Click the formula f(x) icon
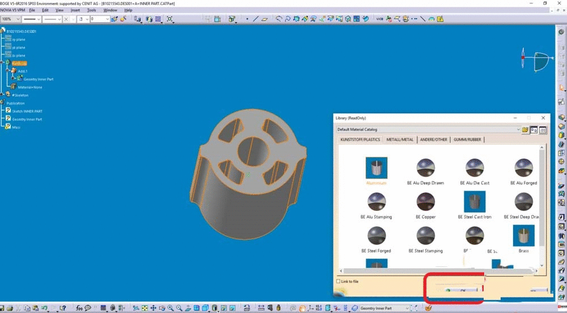567x313 pixels. tap(79, 308)
